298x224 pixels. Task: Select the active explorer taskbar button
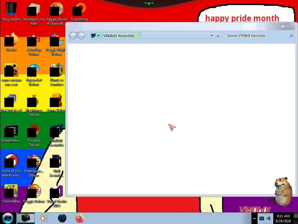pyautogui.click(x=26, y=218)
